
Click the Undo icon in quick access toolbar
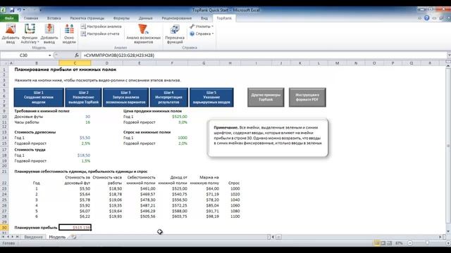[19, 10]
